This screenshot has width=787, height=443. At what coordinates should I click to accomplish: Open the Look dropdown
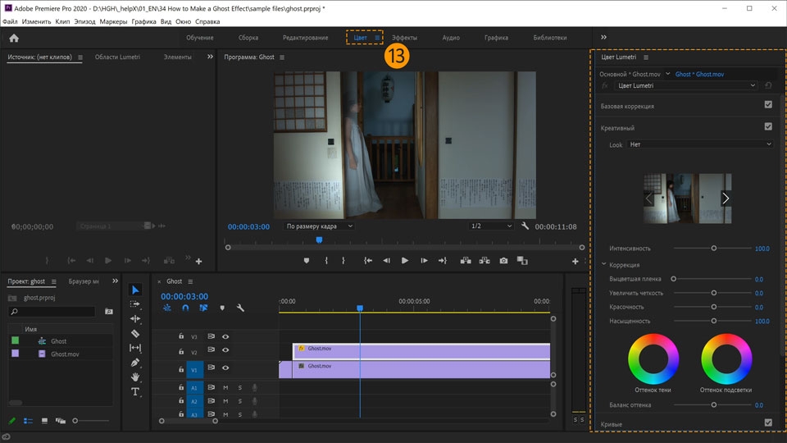[700, 144]
